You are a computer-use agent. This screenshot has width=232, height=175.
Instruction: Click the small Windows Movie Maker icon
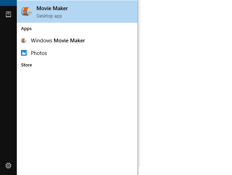coord(24,41)
